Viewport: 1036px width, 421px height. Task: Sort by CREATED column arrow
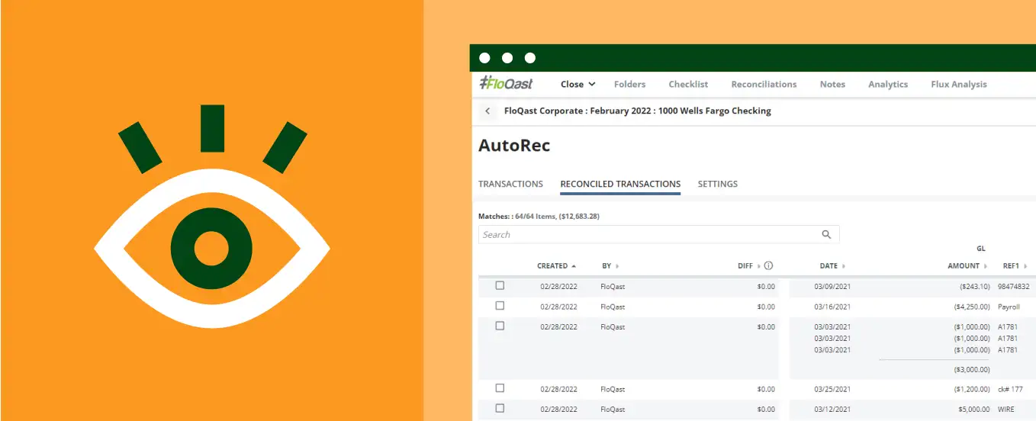574,266
